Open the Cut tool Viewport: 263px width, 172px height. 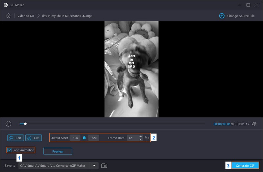(34, 138)
